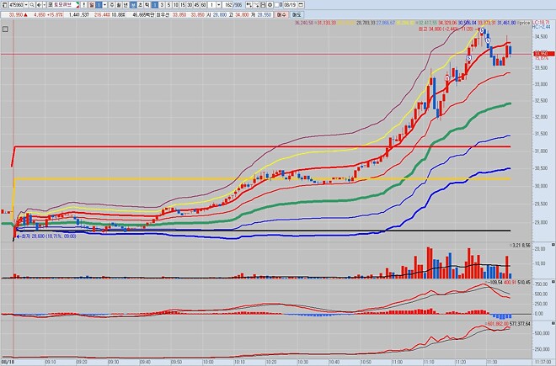Click the 11:37:00 clock in bottom-right corner

543,362
